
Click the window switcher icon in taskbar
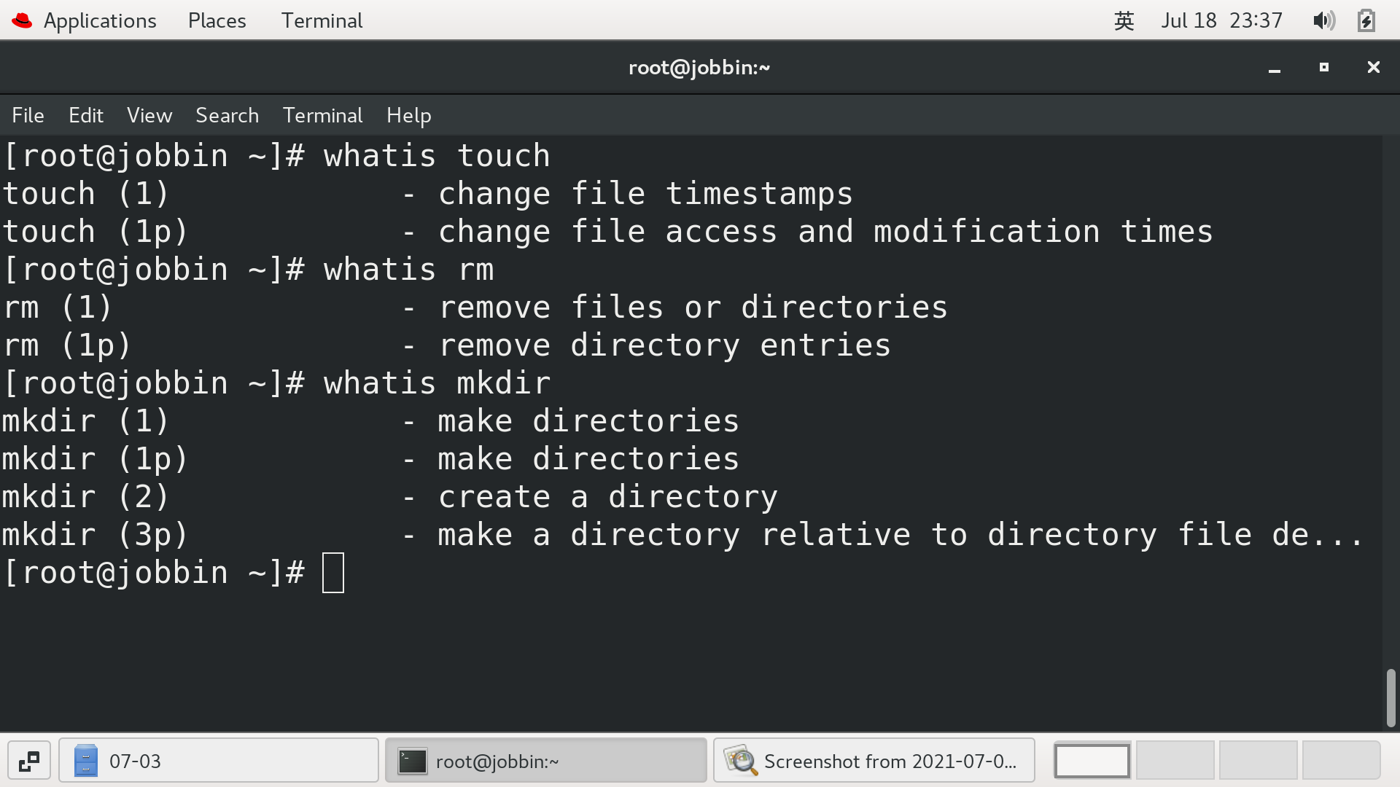click(28, 760)
